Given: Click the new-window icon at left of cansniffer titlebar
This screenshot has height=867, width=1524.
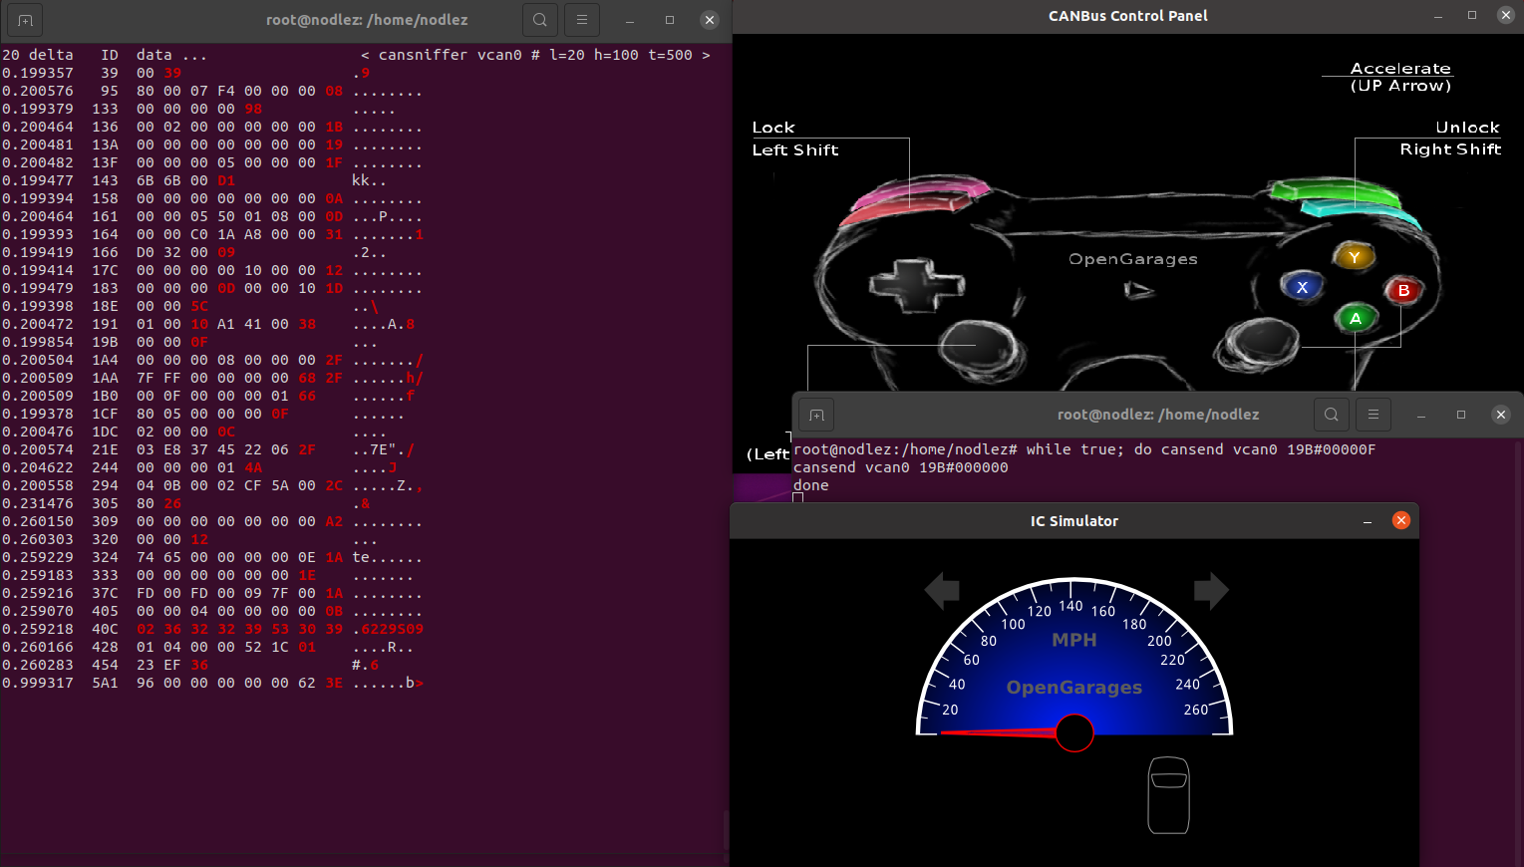Looking at the screenshot, I should [23, 19].
